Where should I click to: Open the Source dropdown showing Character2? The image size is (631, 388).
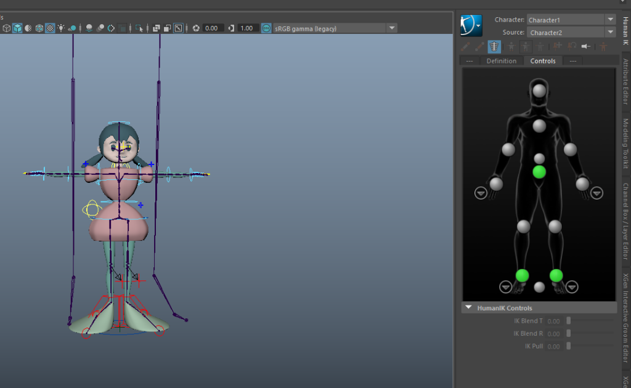571,32
